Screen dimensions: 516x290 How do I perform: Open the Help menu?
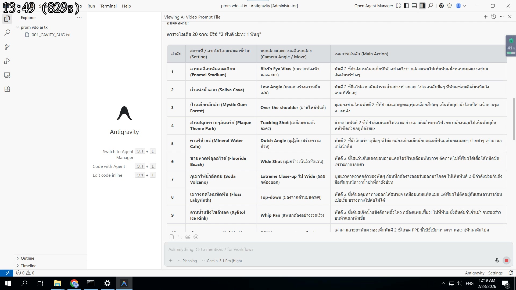pos(126,6)
